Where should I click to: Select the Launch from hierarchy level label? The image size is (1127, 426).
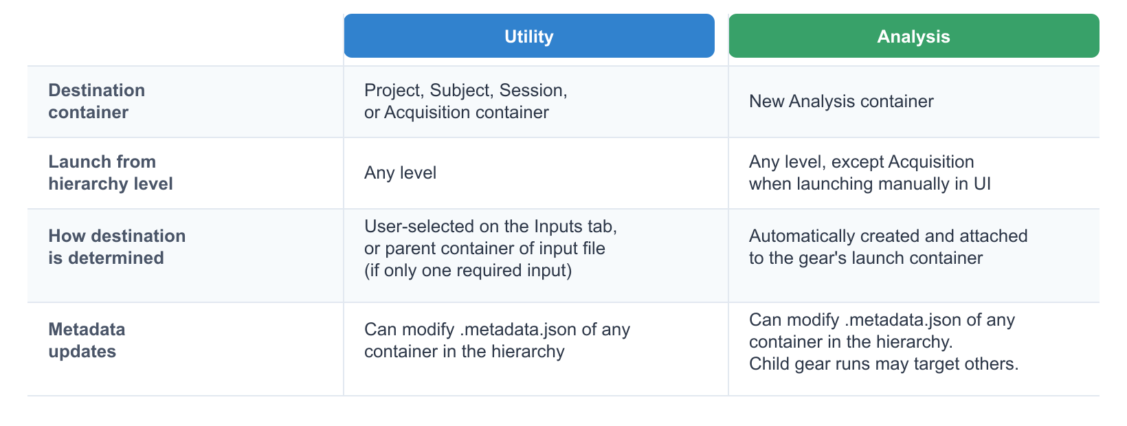110,172
